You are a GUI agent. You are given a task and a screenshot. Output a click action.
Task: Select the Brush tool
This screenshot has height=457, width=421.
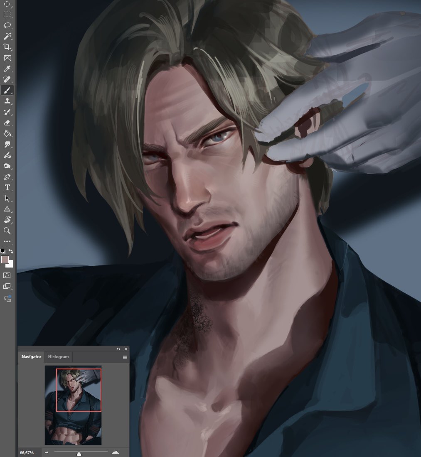pyautogui.click(x=7, y=90)
